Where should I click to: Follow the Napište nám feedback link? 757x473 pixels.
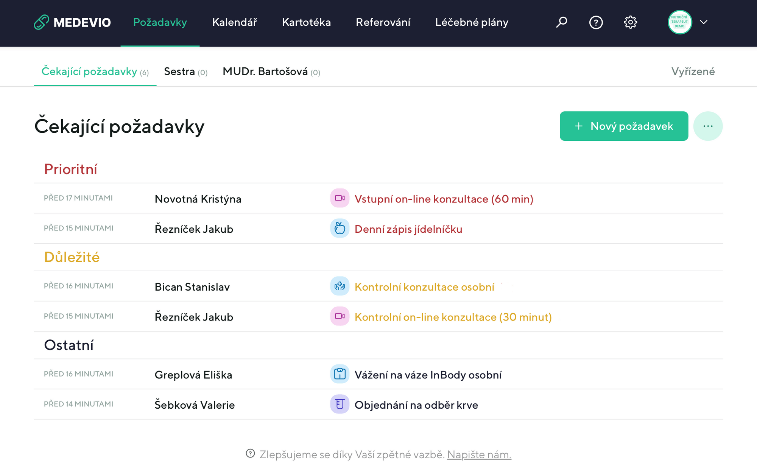479,454
